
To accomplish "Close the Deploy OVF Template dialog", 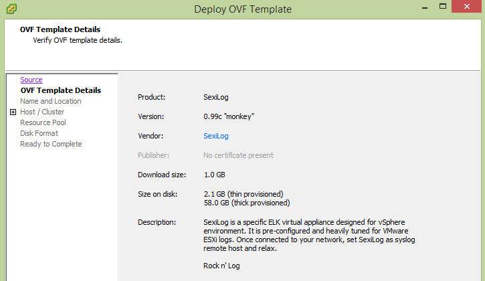I will coord(467,7).
